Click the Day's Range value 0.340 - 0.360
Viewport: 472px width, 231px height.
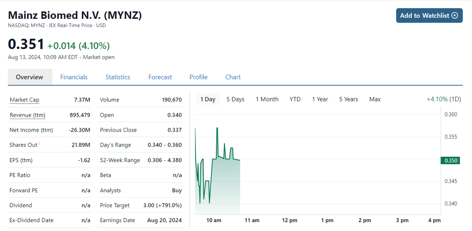(165, 145)
